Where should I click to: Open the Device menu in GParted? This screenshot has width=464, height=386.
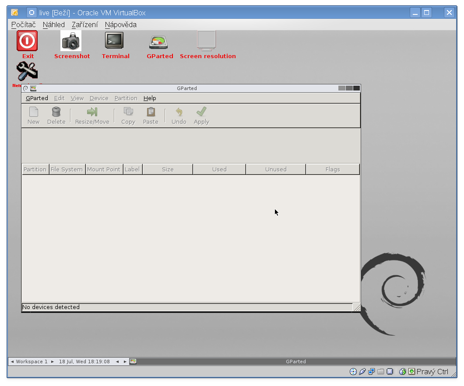point(99,98)
